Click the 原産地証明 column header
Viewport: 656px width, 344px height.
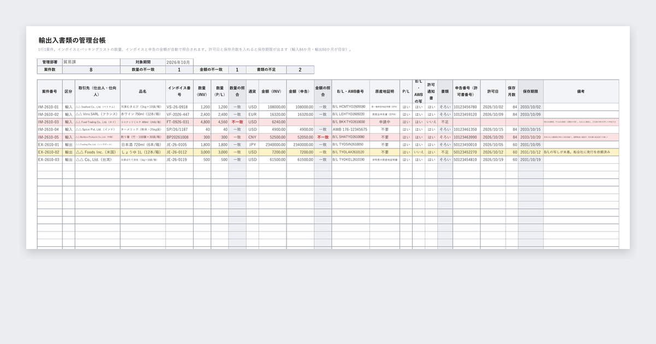385,92
